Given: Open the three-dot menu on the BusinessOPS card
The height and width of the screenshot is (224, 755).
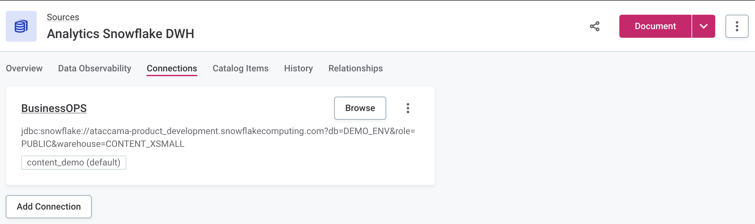Looking at the screenshot, I should 408,108.
